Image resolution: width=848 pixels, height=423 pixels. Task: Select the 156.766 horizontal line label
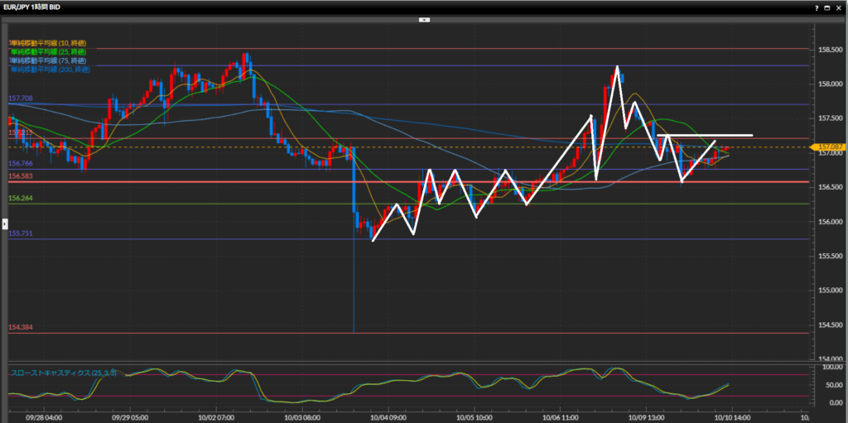21,164
